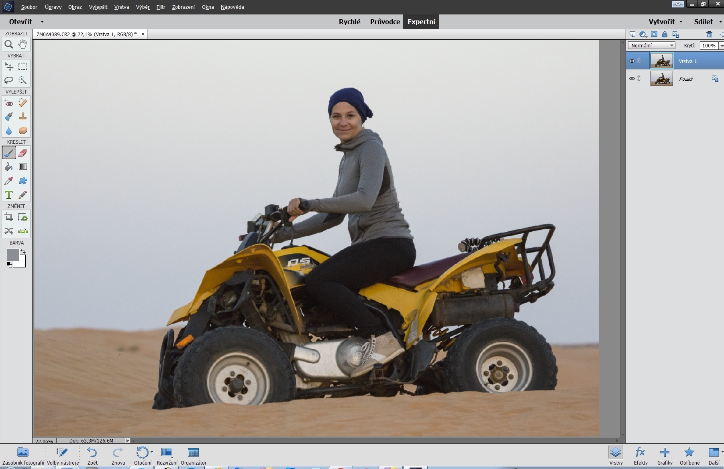This screenshot has width=724, height=469.
Task: Select the Crop tool
Action: tap(9, 218)
